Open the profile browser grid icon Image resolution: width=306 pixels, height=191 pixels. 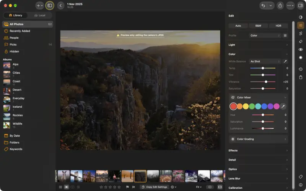coord(285,36)
